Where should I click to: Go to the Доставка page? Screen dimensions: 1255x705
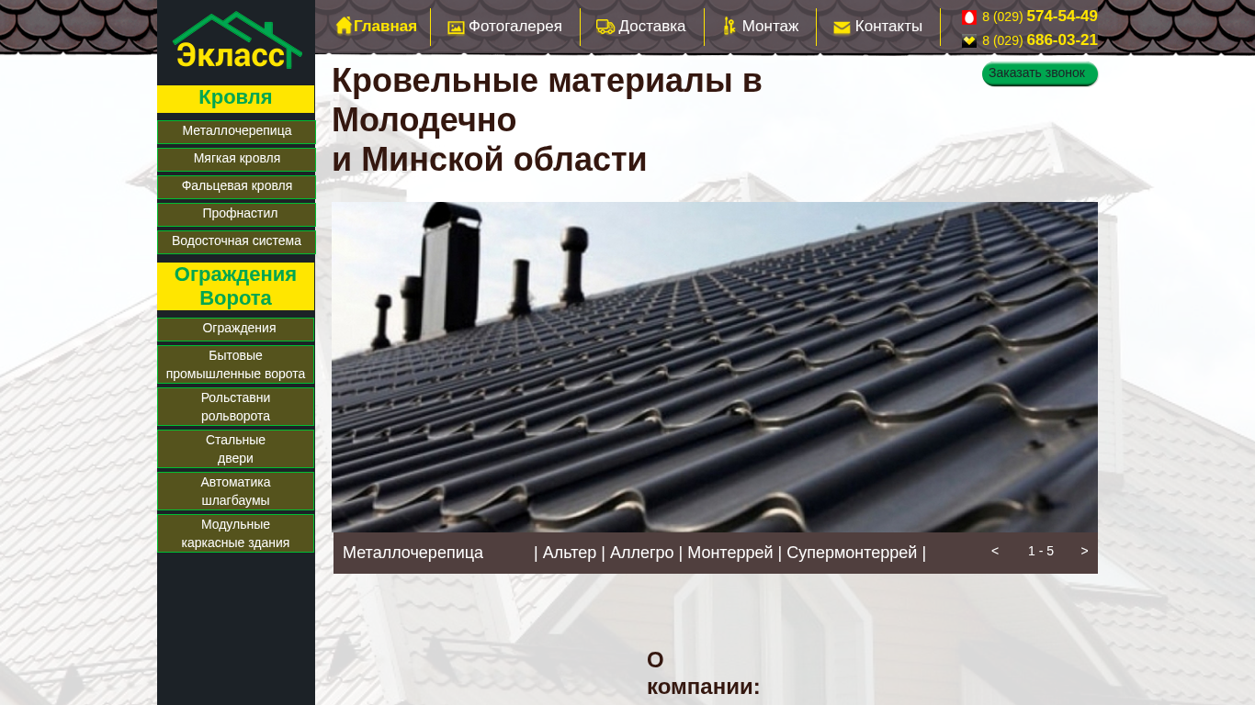click(652, 27)
